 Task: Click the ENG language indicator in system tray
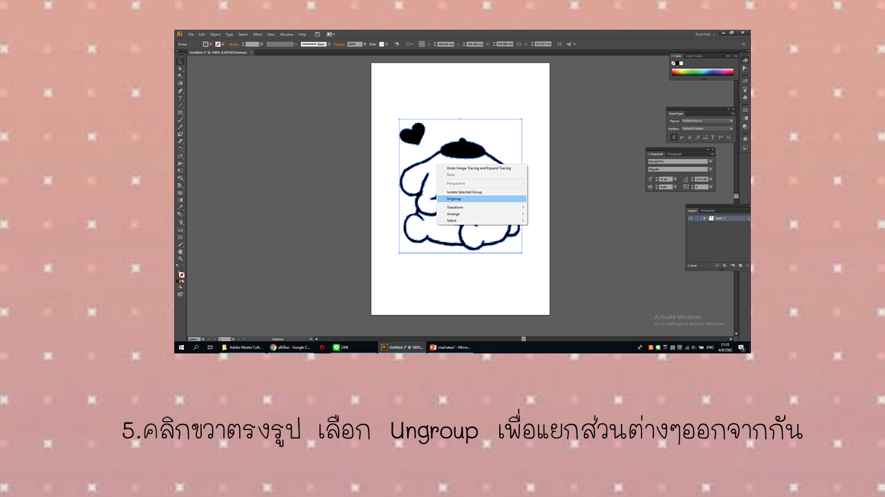(709, 347)
